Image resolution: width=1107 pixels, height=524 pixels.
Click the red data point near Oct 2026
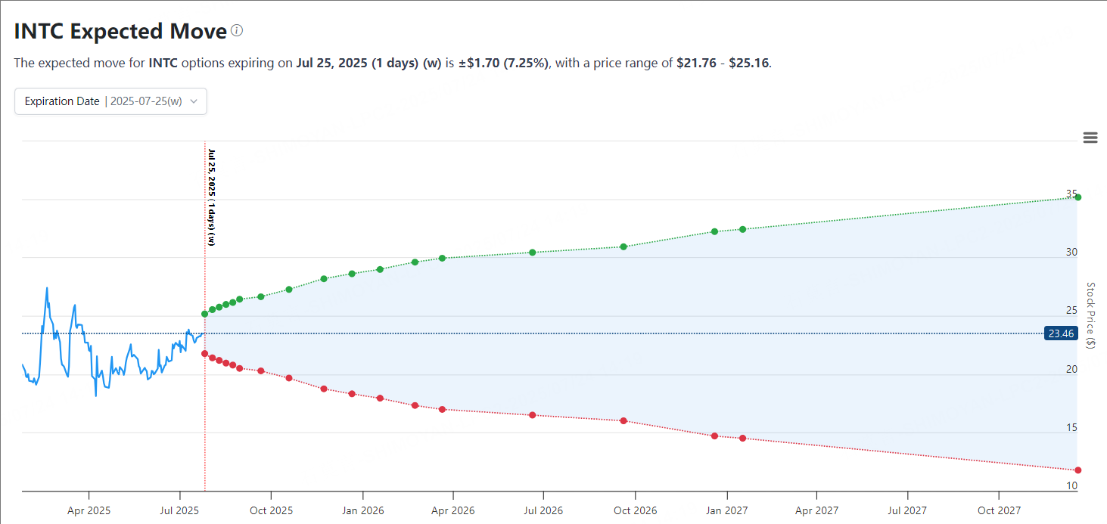point(623,420)
